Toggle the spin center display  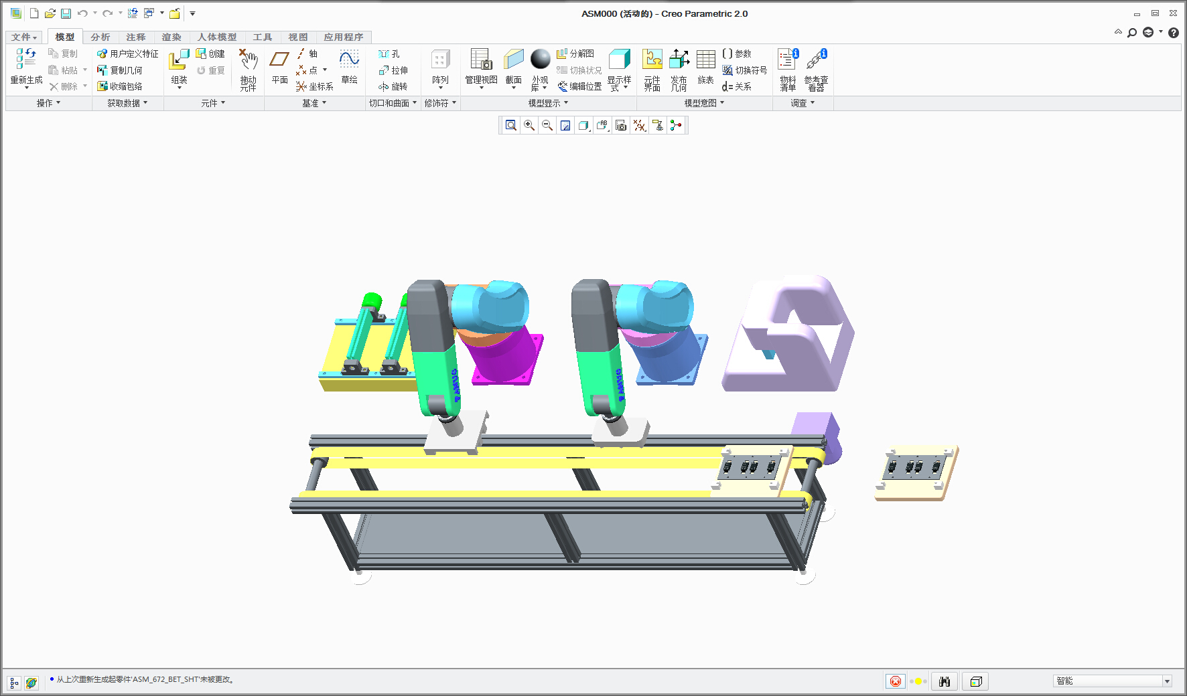coord(677,125)
